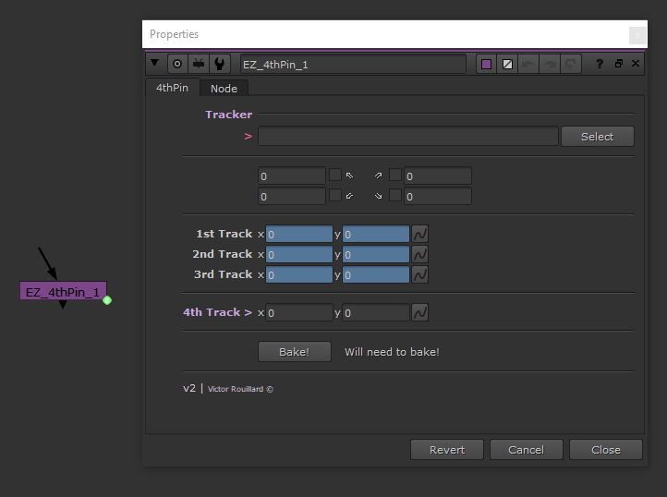Click the center node in viewer icon
667x497 pixels.
(177, 64)
